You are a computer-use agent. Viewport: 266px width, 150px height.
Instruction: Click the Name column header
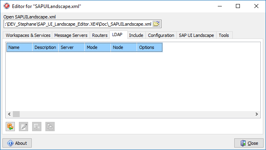pos(19,47)
